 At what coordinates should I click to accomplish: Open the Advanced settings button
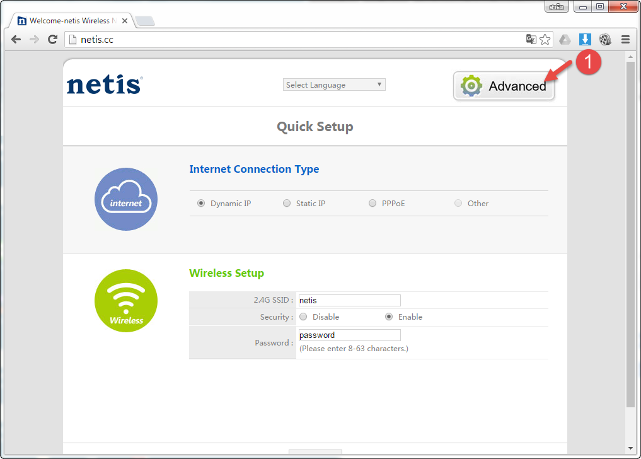pos(504,86)
